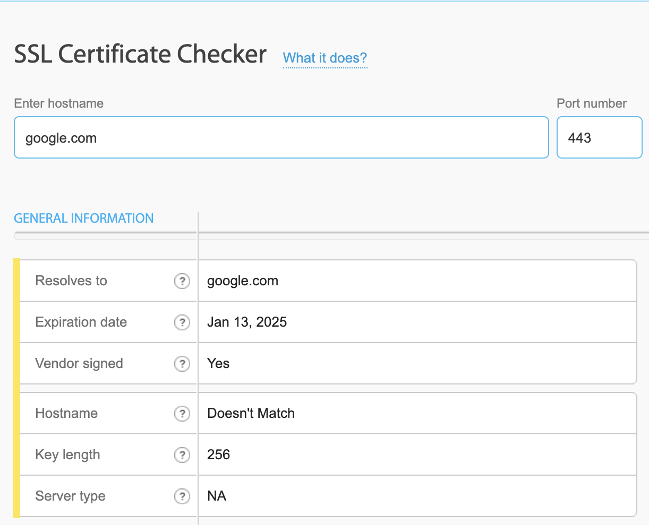Image resolution: width=649 pixels, height=525 pixels.
Task: Select the 'Server type' row label
Action: pos(70,496)
